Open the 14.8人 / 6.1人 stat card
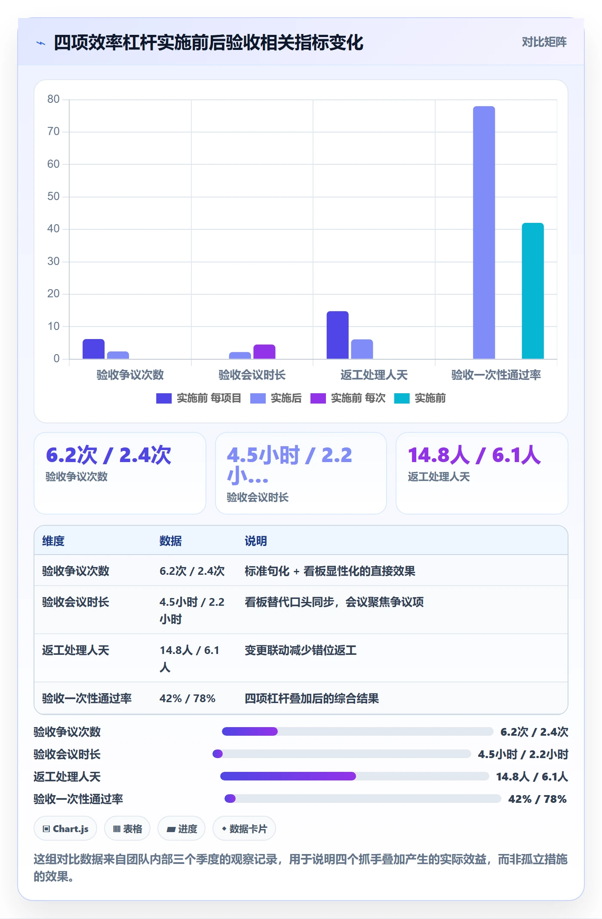The height and width of the screenshot is (919, 602). pos(482,473)
